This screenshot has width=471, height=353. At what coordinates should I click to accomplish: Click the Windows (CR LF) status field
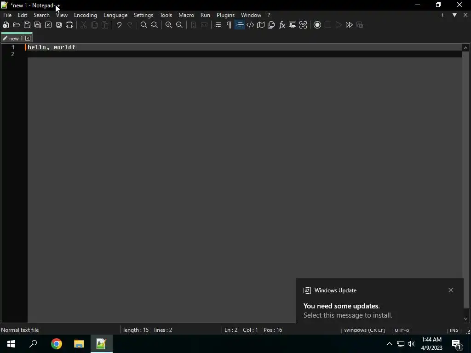click(x=365, y=330)
